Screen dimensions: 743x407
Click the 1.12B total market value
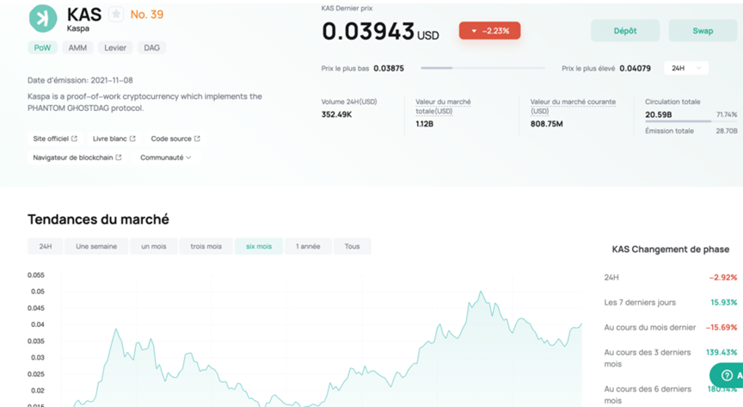point(425,124)
